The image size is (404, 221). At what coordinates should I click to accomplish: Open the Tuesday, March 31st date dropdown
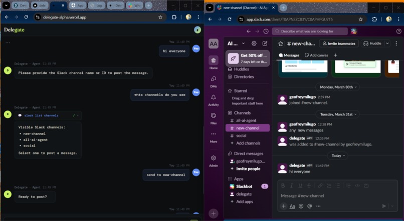(x=338, y=114)
